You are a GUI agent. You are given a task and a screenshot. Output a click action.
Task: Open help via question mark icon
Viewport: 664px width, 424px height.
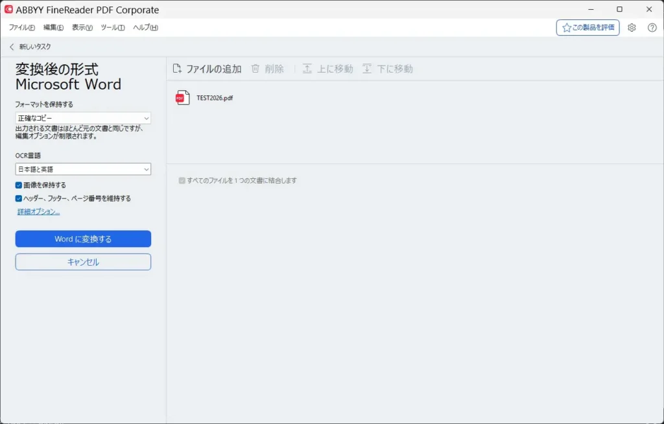(652, 27)
